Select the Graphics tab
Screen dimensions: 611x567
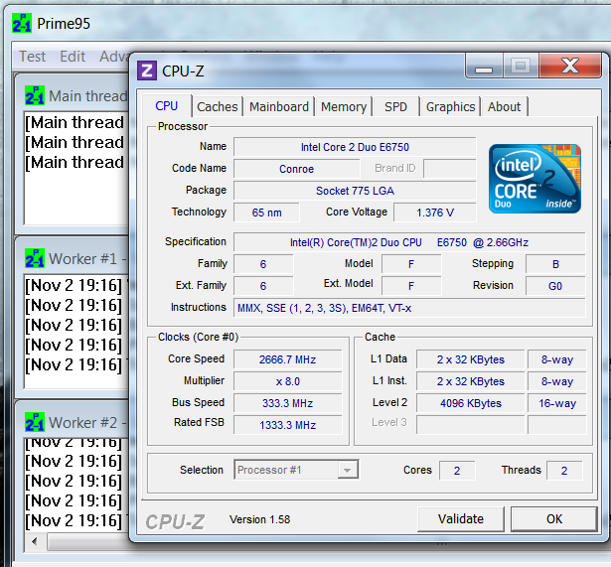[x=450, y=106]
